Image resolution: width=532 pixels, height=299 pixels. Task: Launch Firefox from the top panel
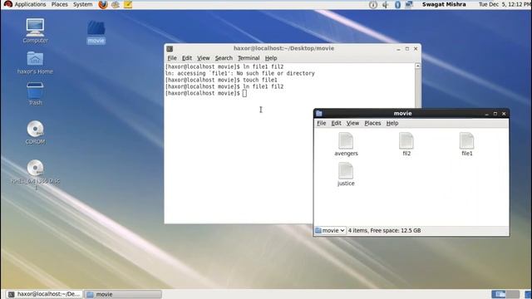point(103,4)
